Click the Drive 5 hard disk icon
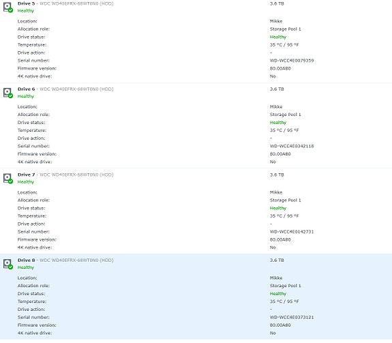Image resolution: width=392 pixels, height=343 pixels. 7,7
